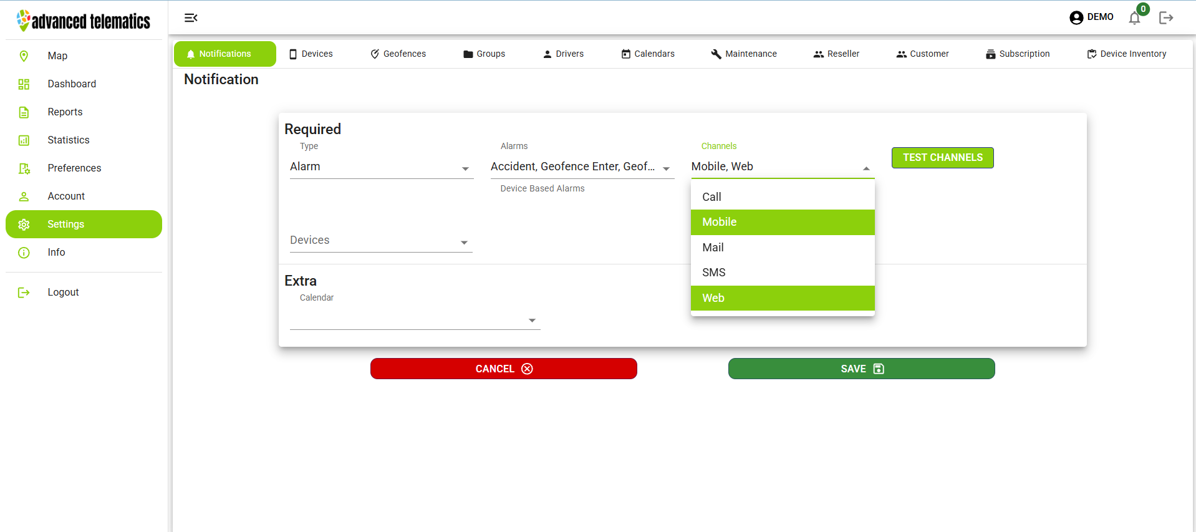Switch to the Groups tab
The image size is (1196, 532).
484,54
